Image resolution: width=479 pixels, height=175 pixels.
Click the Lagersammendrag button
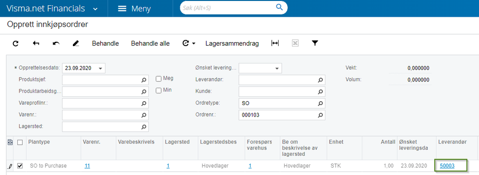tap(232, 44)
